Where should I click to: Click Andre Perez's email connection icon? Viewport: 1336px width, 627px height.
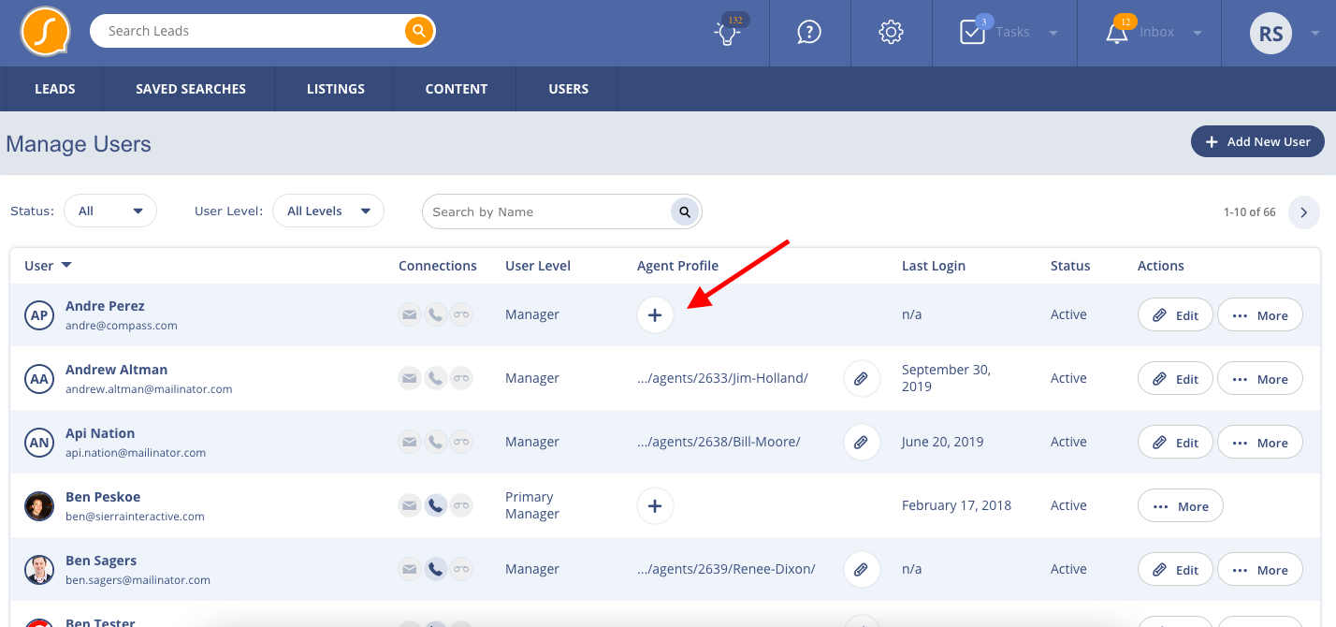click(x=410, y=315)
